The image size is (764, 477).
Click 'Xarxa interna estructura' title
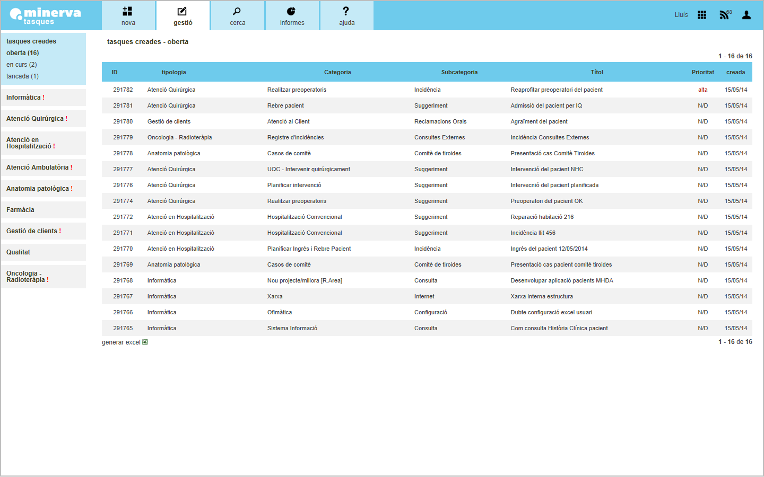(542, 296)
